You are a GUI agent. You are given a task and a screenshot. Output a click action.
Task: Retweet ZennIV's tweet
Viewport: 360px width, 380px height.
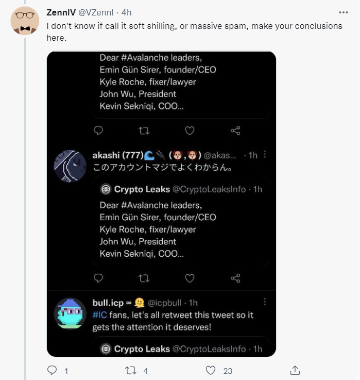[x=131, y=370]
